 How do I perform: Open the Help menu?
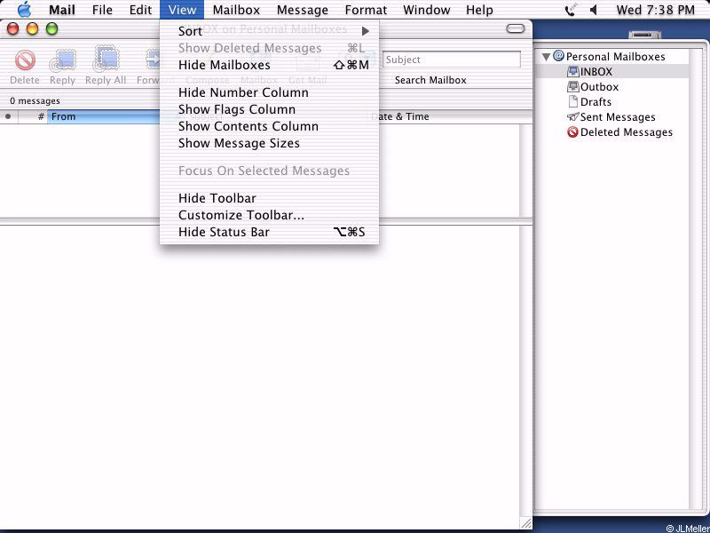coord(479,10)
